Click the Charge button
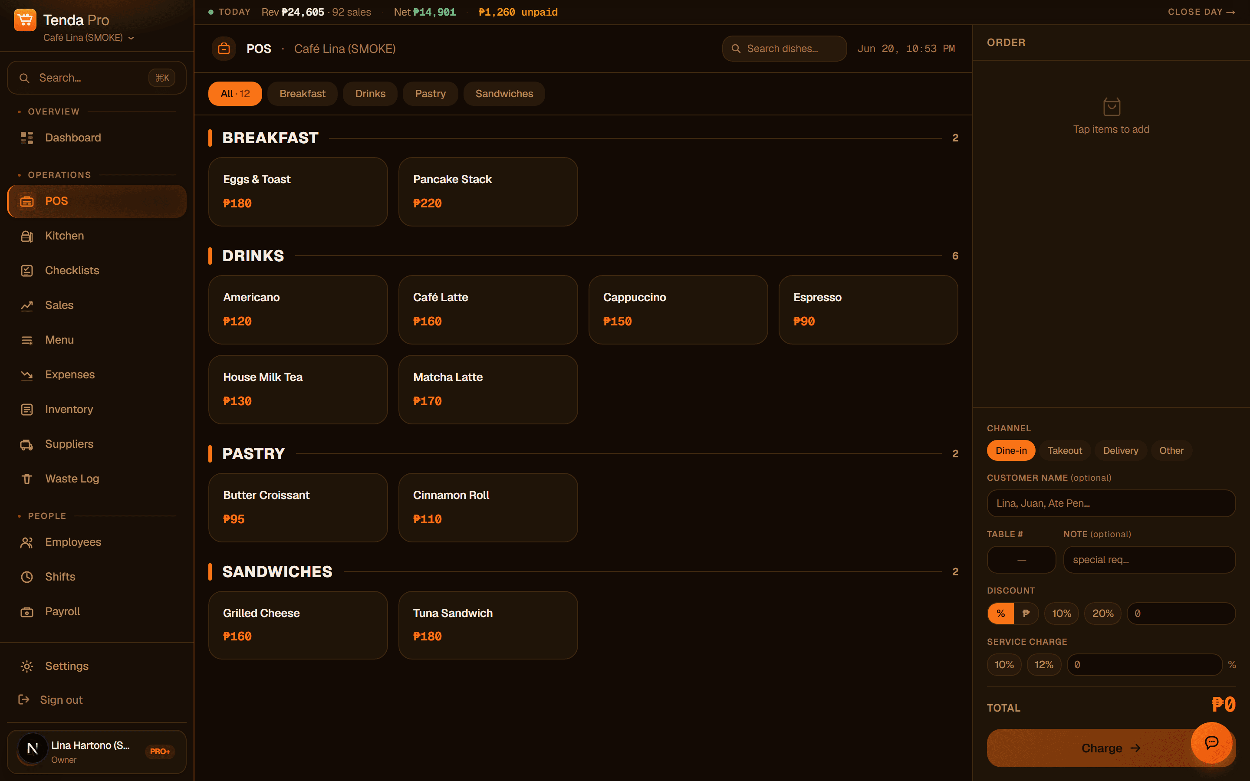 click(x=1111, y=748)
